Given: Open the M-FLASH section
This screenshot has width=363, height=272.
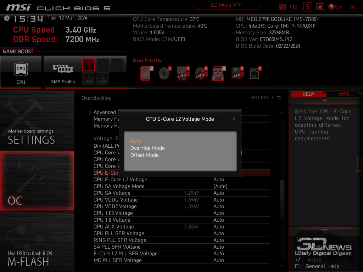Looking at the screenshot, I should pyautogui.click(x=37, y=242).
